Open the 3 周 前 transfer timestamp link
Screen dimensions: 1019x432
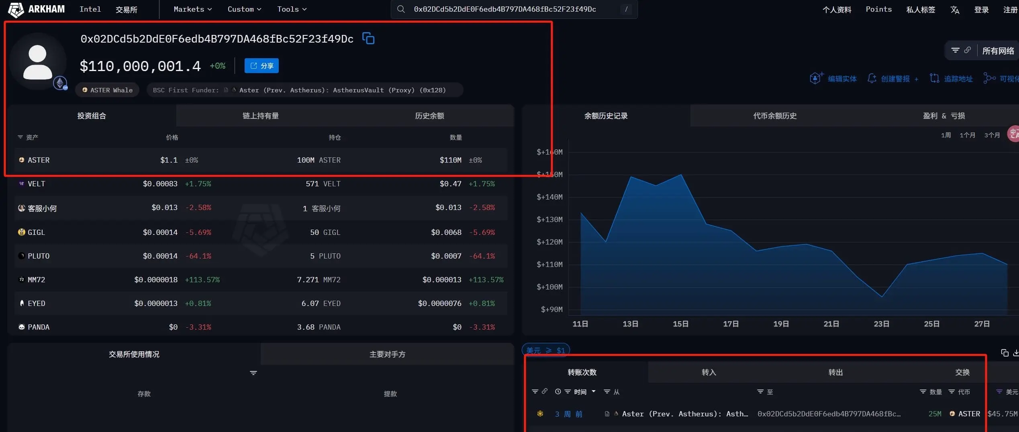[568, 414]
